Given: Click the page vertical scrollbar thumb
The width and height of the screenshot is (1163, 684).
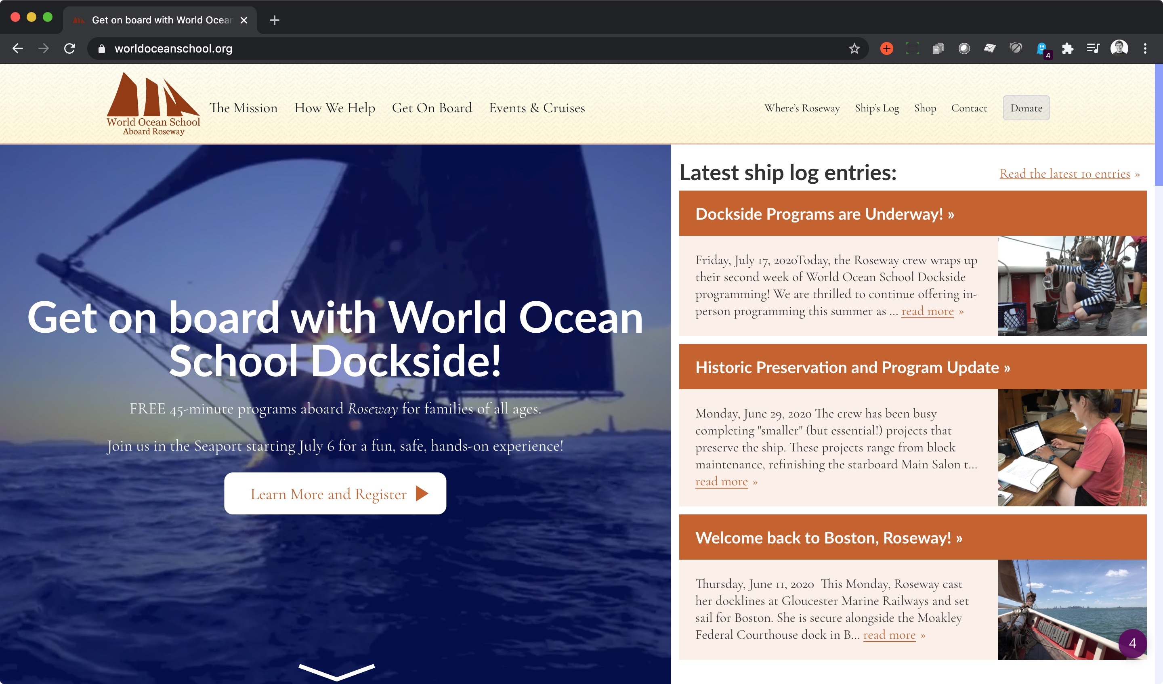Looking at the screenshot, I should (x=1159, y=125).
